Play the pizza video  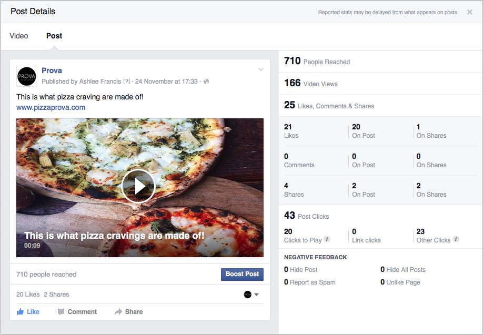(138, 186)
